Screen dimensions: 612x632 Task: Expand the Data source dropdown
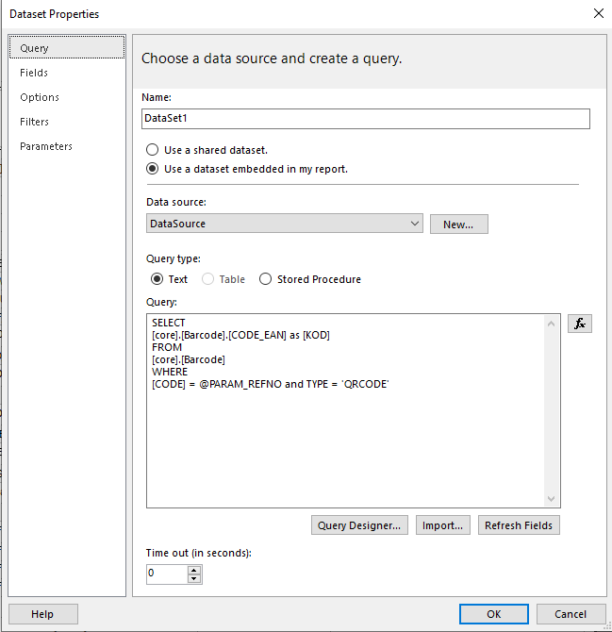416,224
